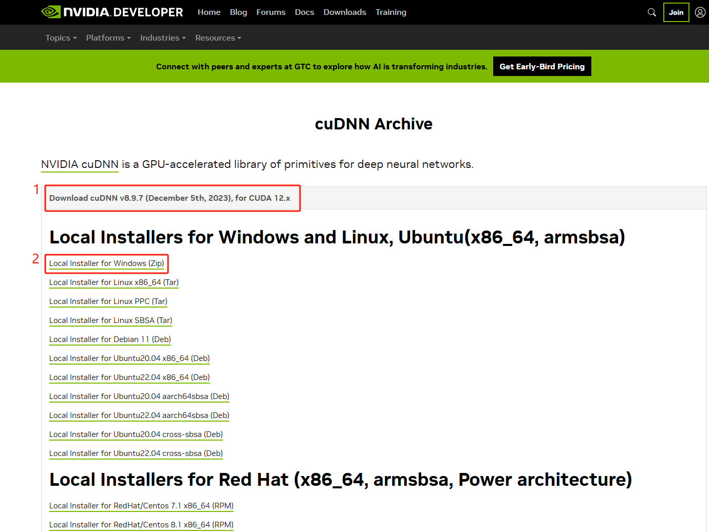Click Get Early-Bird Pricing button
The height and width of the screenshot is (532, 709).
click(542, 66)
